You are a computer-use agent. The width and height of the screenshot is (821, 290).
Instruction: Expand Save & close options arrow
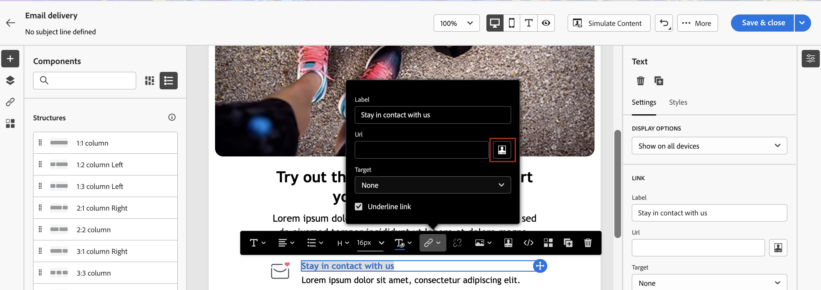[803, 23]
